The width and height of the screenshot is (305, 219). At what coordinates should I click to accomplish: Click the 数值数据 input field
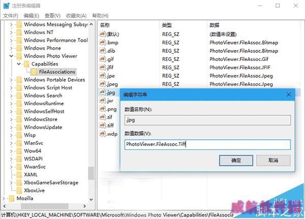[207, 144]
